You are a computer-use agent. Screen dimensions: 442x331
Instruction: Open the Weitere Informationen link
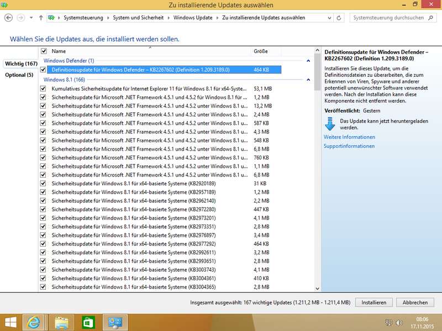coord(349,137)
